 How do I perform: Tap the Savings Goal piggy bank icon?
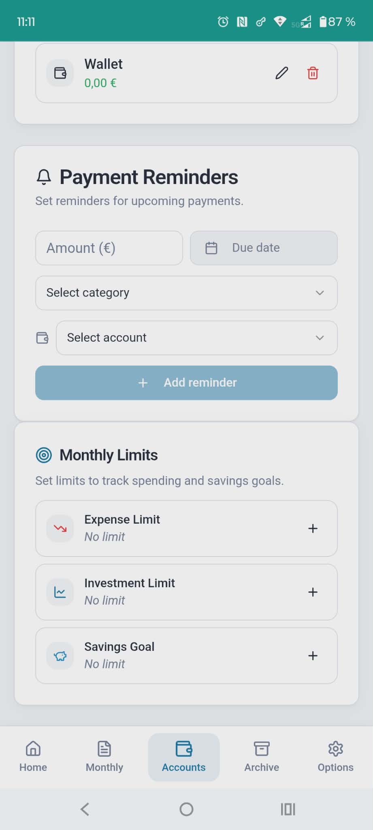tap(60, 656)
